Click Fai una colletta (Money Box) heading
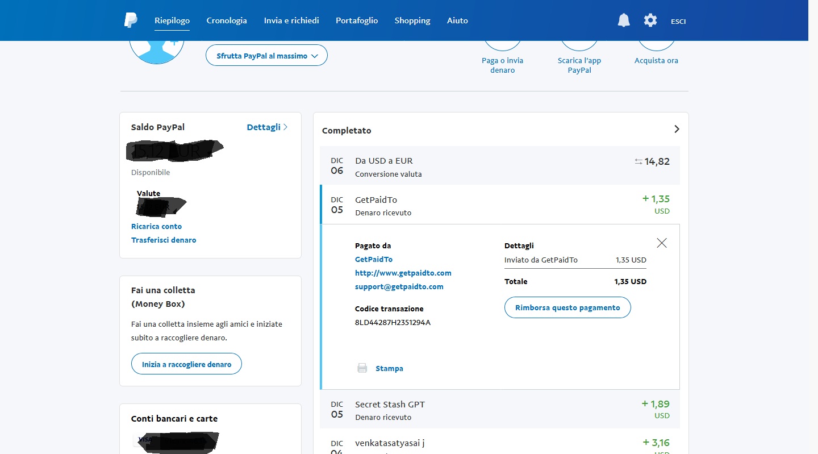 [x=164, y=297]
